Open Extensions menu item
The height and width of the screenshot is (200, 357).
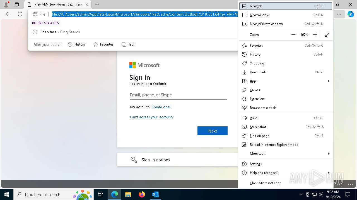(286, 99)
